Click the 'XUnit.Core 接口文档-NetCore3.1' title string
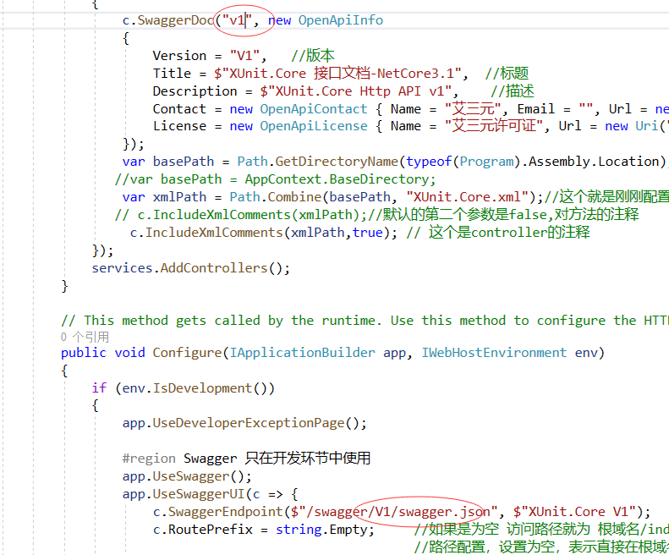 point(338,74)
